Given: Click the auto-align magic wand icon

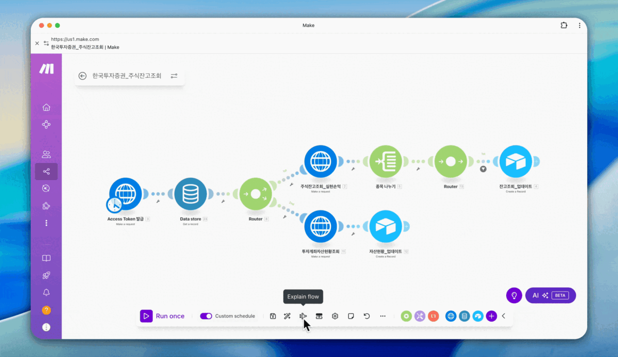Looking at the screenshot, I should [x=287, y=316].
